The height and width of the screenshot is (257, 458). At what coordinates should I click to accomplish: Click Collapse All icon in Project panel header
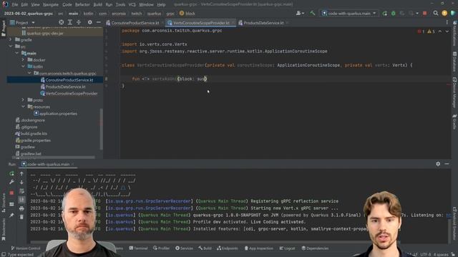pyautogui.click(x=79, y=22)
